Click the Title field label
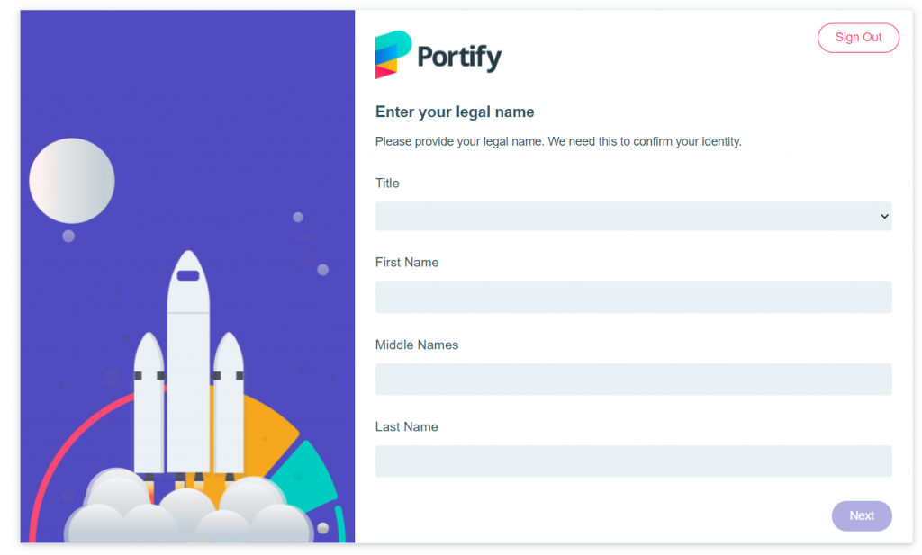This screenshot has width=922, height=555. click(x=387, y=184)
